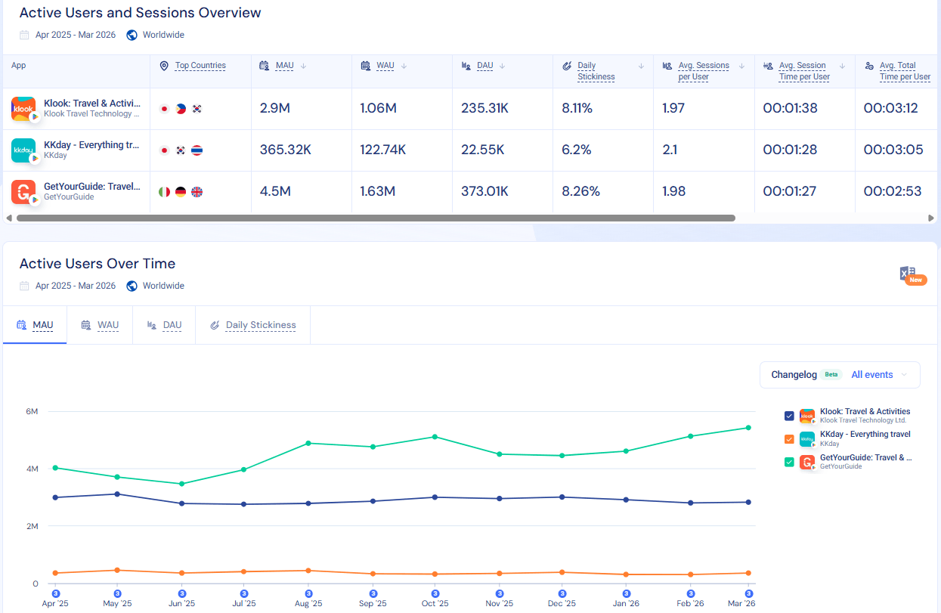Click the Avg. Sessions per User header icon
The width and height of the screenshot is (941, 613).
pos(667,66)
